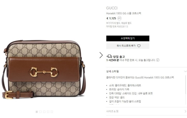187x118 pixels.
Task: Open the 사이즈 & 핏 section heading
Action: [112, 111]
